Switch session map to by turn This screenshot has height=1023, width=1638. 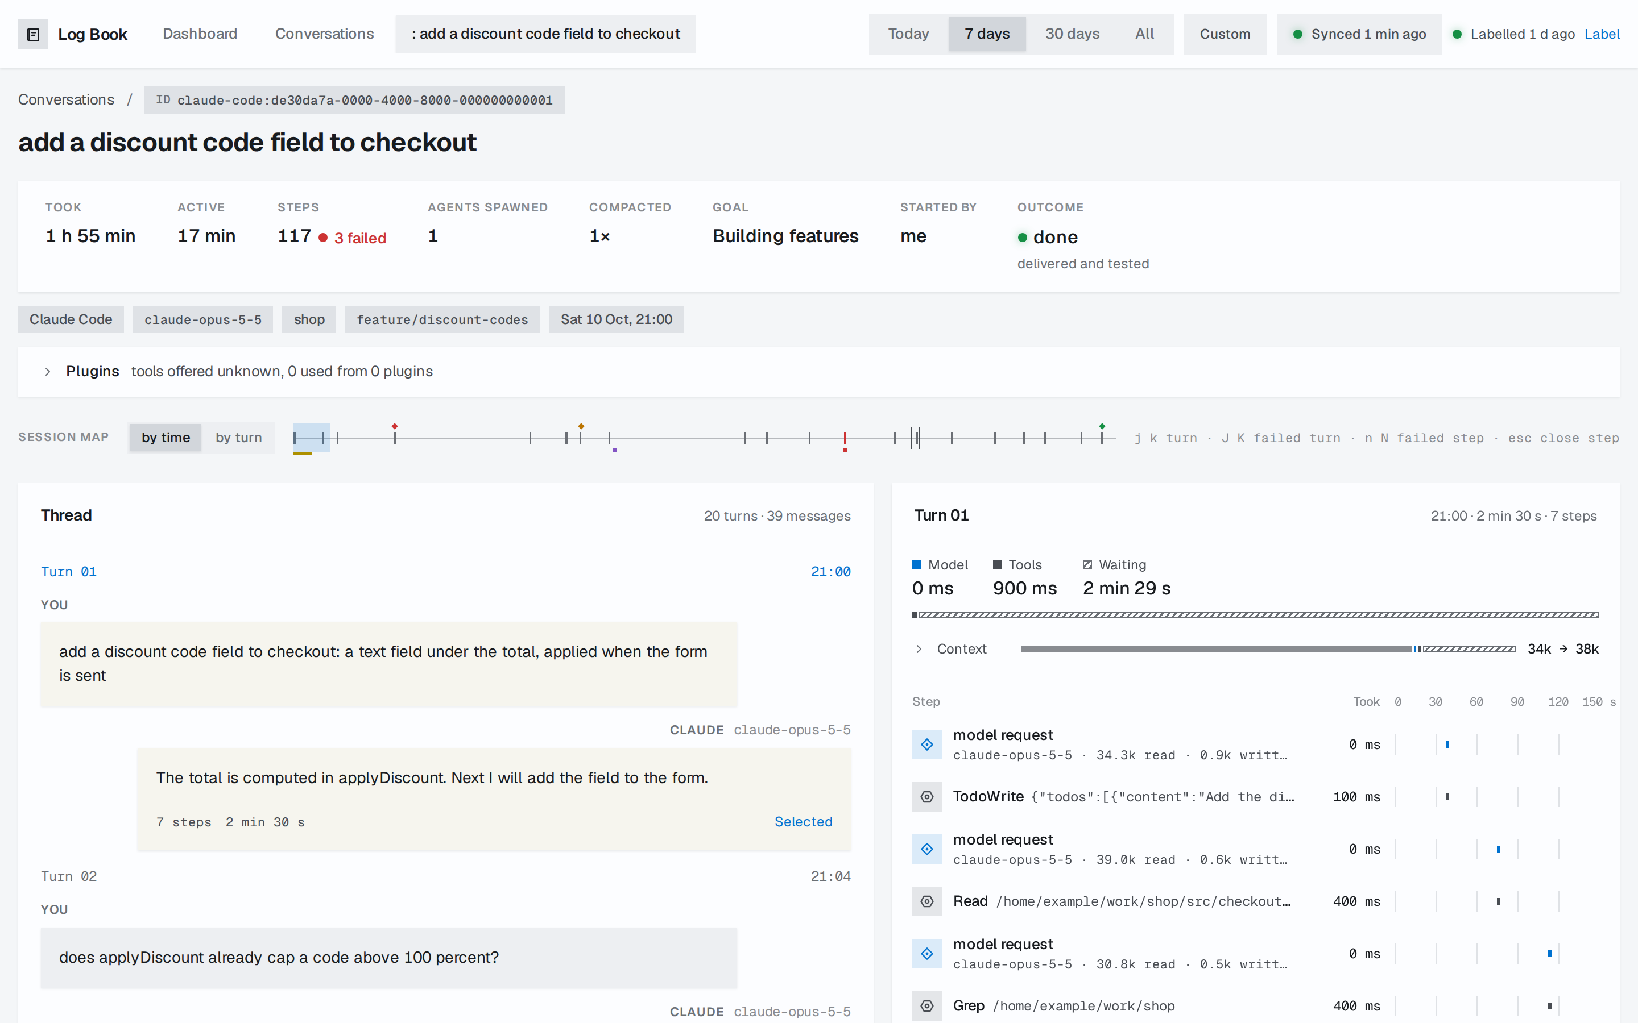(x=238, y=438)
